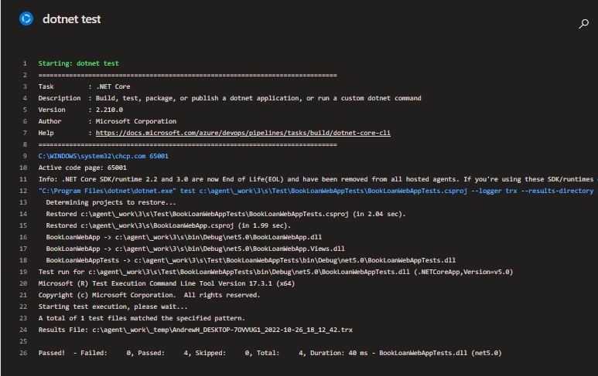This screenshot has height=376, width=598.
Task: Select the Test Execution Command Line Tool version line
Action: point(166,283)
